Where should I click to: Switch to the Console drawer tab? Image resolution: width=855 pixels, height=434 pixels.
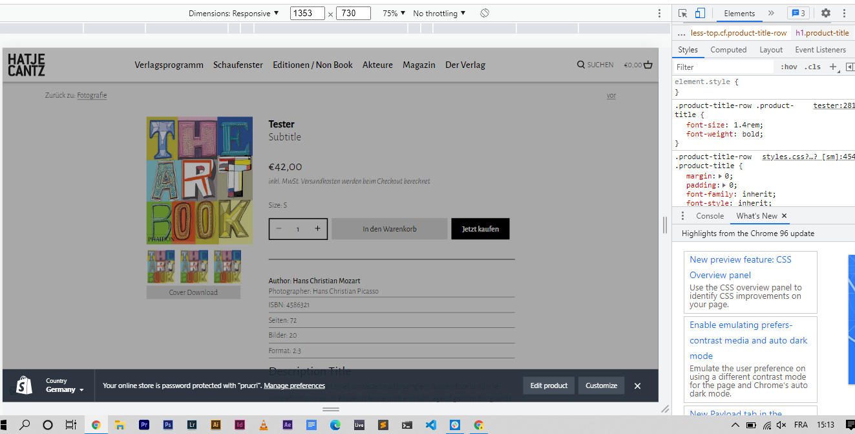710,216
